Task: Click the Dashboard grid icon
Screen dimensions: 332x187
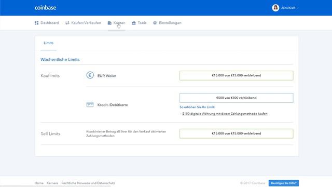Action: [x=37, y=23]
